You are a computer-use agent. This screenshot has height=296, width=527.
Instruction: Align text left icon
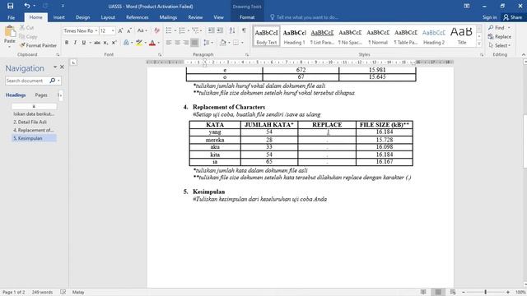pyautogui.click(x=169, y=43)
